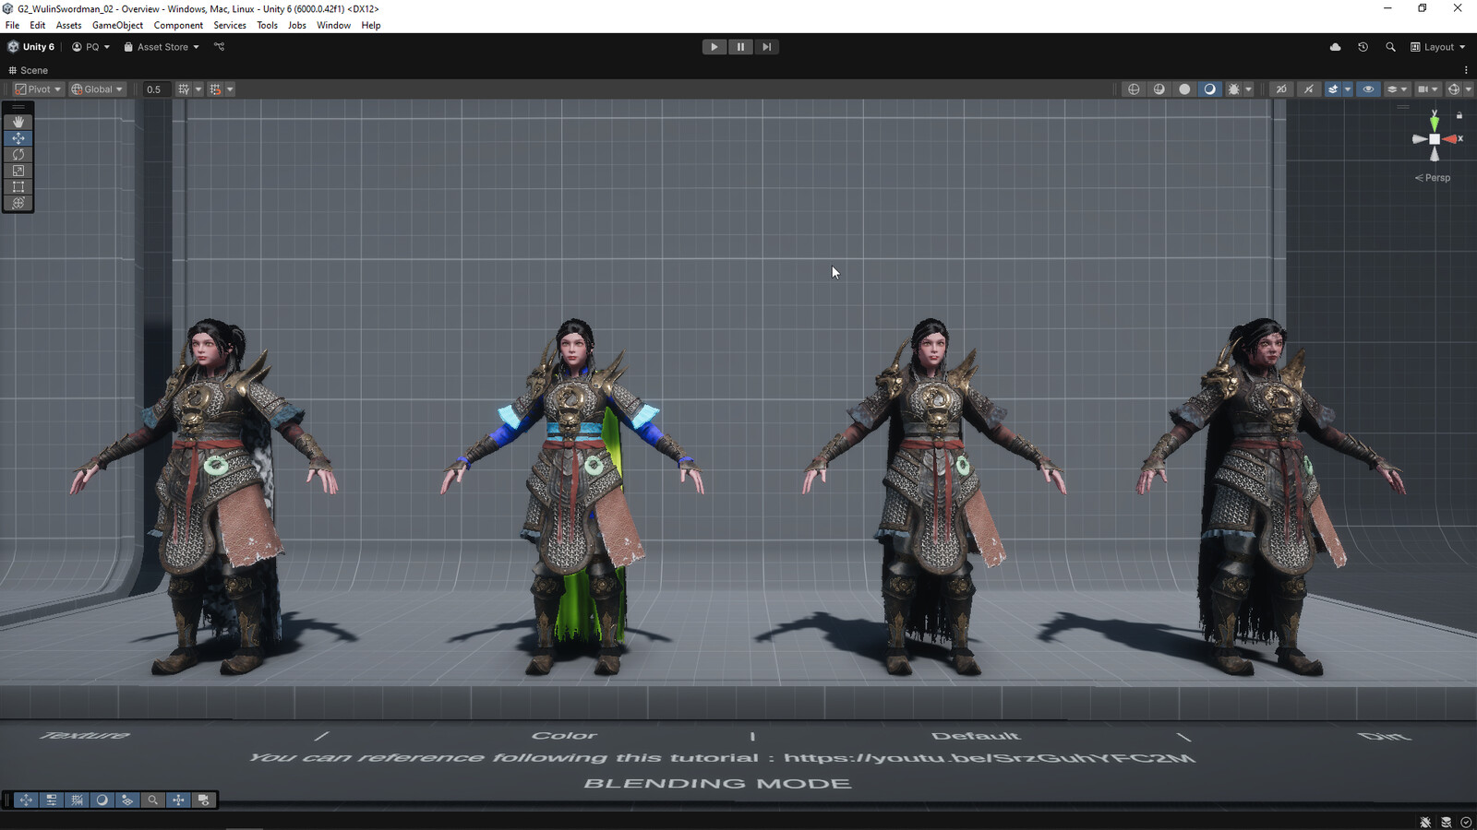Click the Tool Settings overlay icon
The width and height of the screenshot is (1477, 830).
52,800
